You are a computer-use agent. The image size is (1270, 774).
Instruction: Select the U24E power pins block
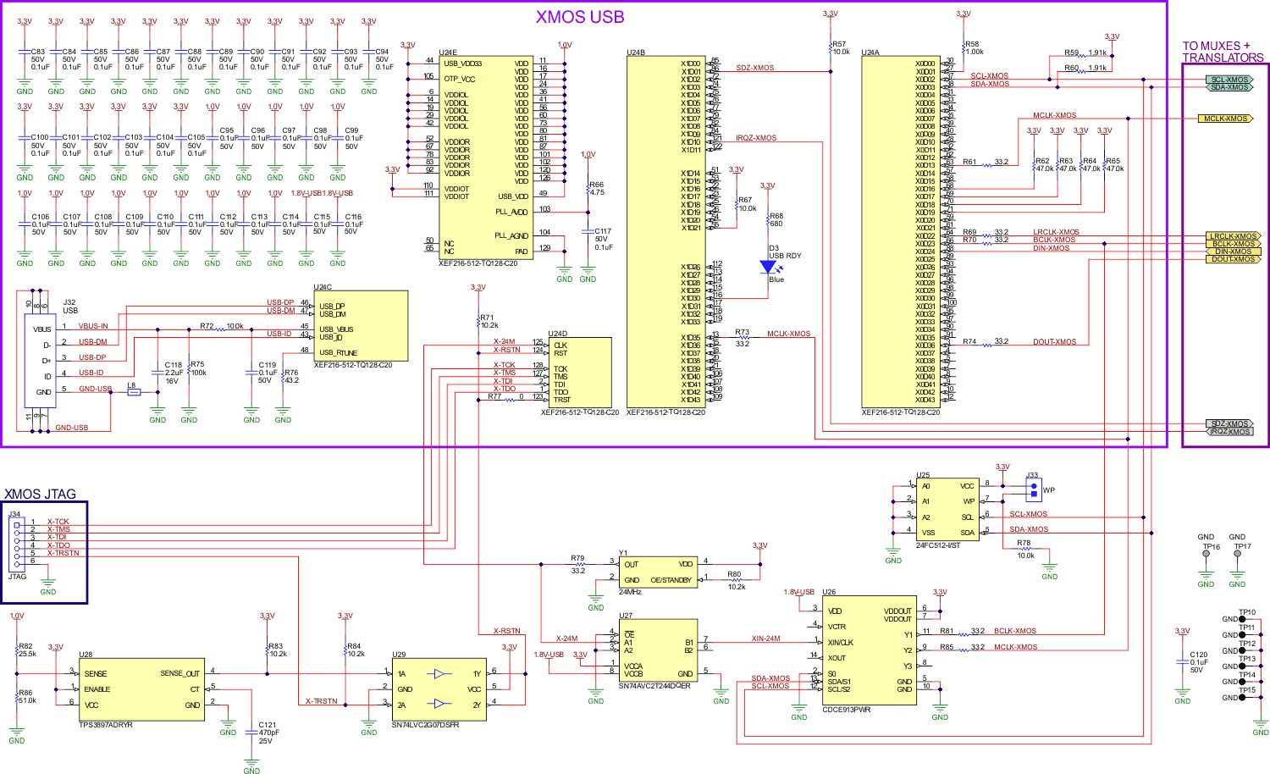pos(485,158)
